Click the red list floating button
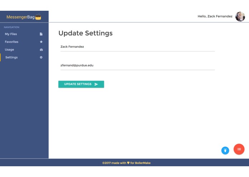Screen dimensions: 249x177 (x=239, y=149)
